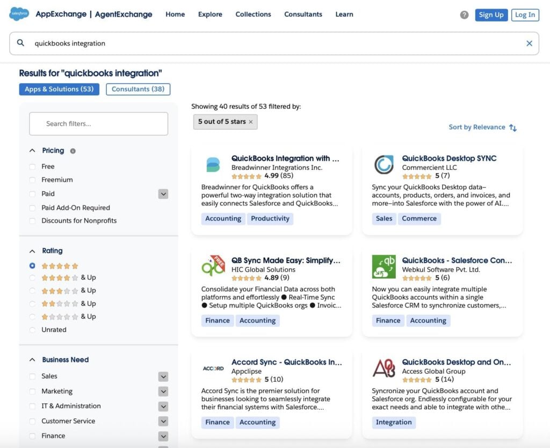
Task: Expand the Sales sub-categories
Action: [x=163, y=376]
